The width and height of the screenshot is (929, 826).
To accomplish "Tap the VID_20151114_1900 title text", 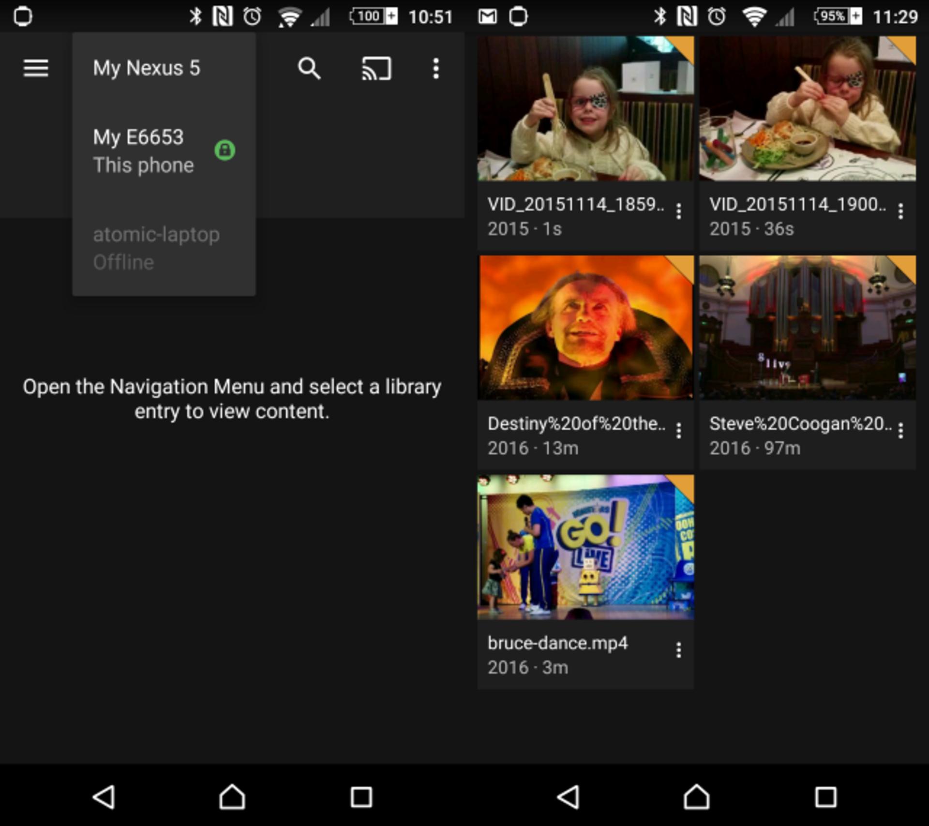I will pos(797,204).
